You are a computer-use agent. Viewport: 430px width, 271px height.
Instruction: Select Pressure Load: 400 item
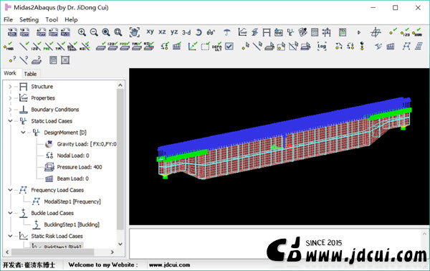point(80,167)
